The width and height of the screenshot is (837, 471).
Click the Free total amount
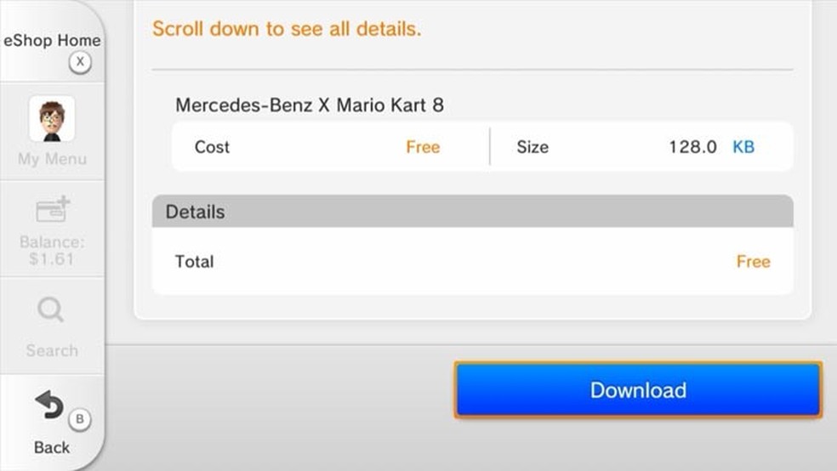point(753,262)
